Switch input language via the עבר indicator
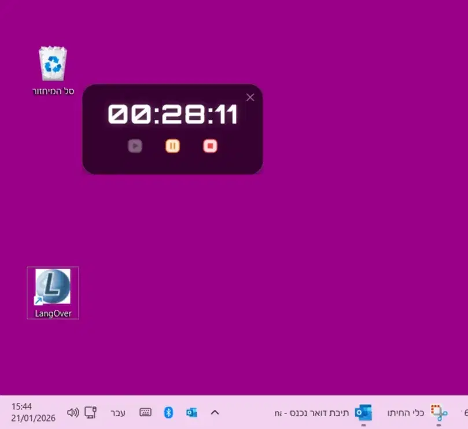 (118, 413)
